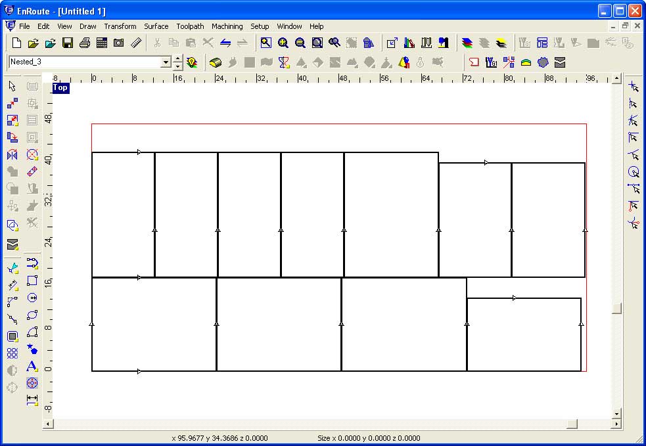Screen dimensions: 646x446
Task: Click the calculator grid icon
Action: pyautogui.click(x=102, y=43)
